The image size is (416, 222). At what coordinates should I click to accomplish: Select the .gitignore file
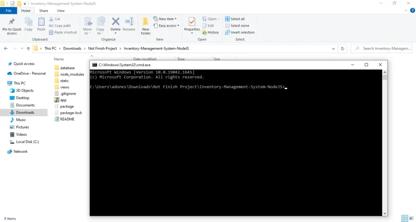point(65,94)
